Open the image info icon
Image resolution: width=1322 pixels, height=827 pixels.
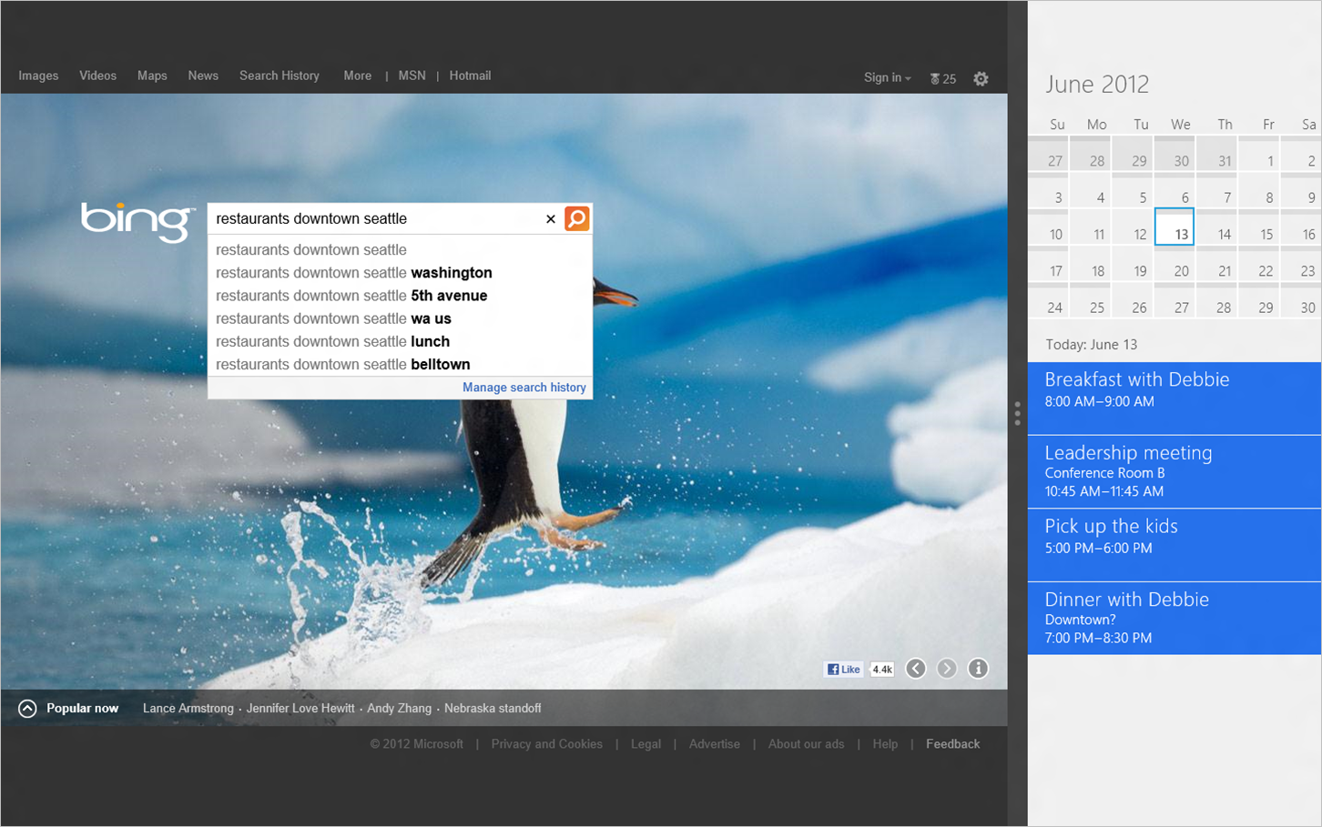[x=978, y=669]
